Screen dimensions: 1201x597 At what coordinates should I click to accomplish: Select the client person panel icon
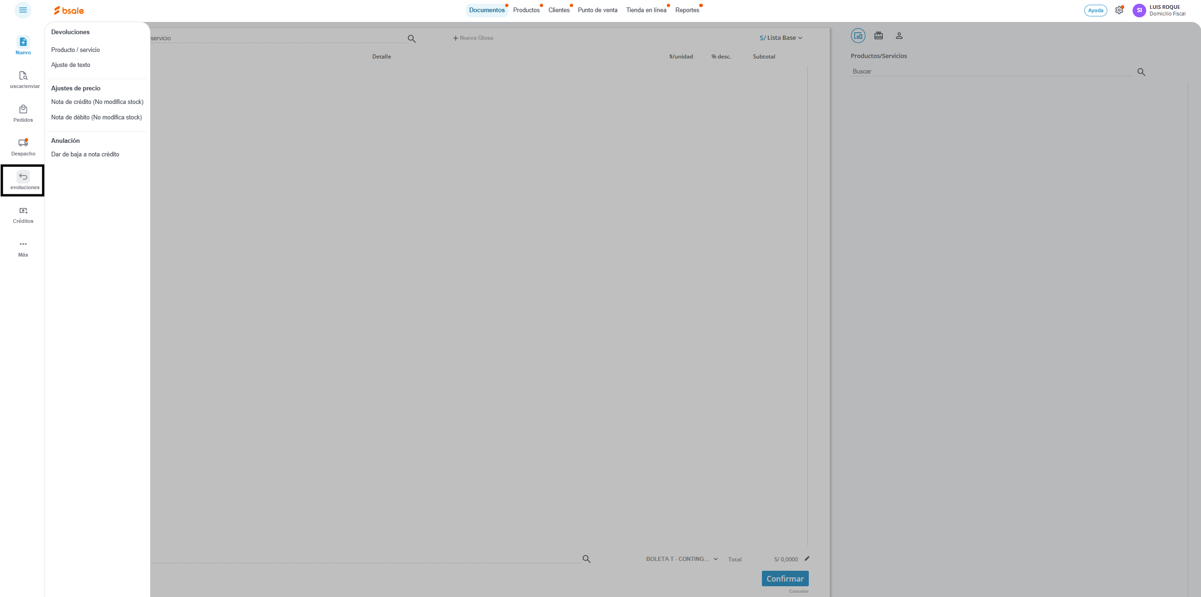(x=899, y=36)
